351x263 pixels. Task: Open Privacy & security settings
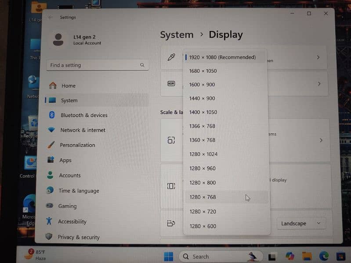pyautogui.click(x=79, y=237)
